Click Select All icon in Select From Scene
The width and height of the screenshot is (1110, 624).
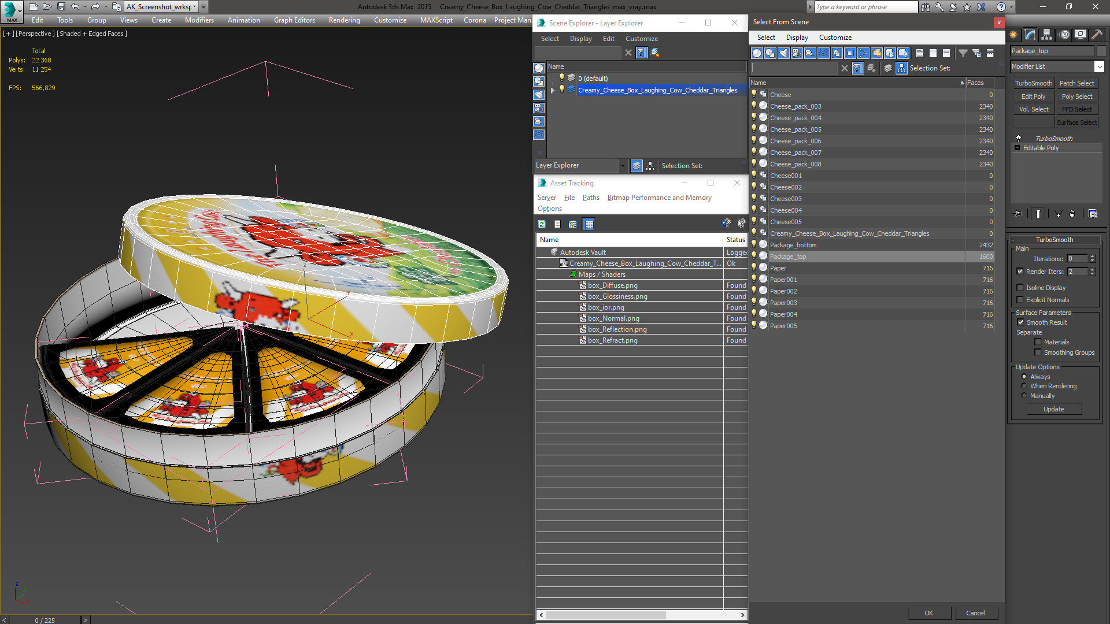[920, 53]
